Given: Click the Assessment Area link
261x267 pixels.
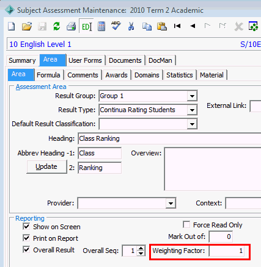Looking at the screenshot, I should tap(41, 87).
